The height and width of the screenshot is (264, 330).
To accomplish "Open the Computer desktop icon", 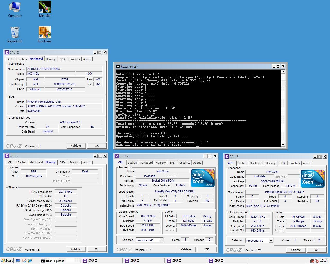I will pyautogui.click(x=15, y=9).
